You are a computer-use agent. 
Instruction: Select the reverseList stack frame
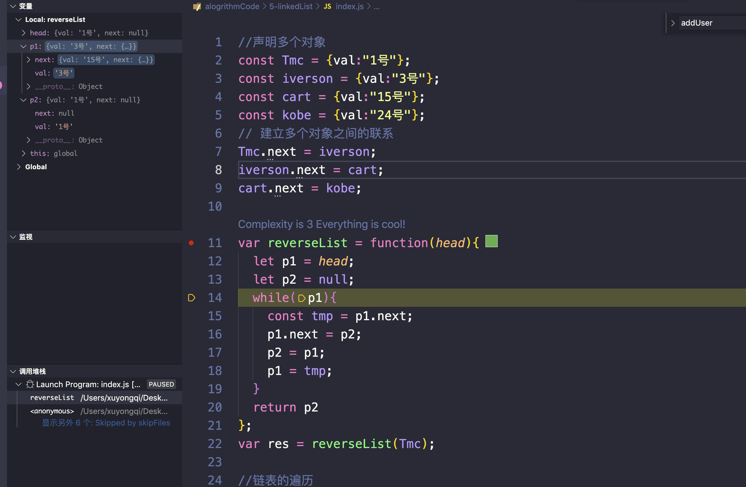95,398
